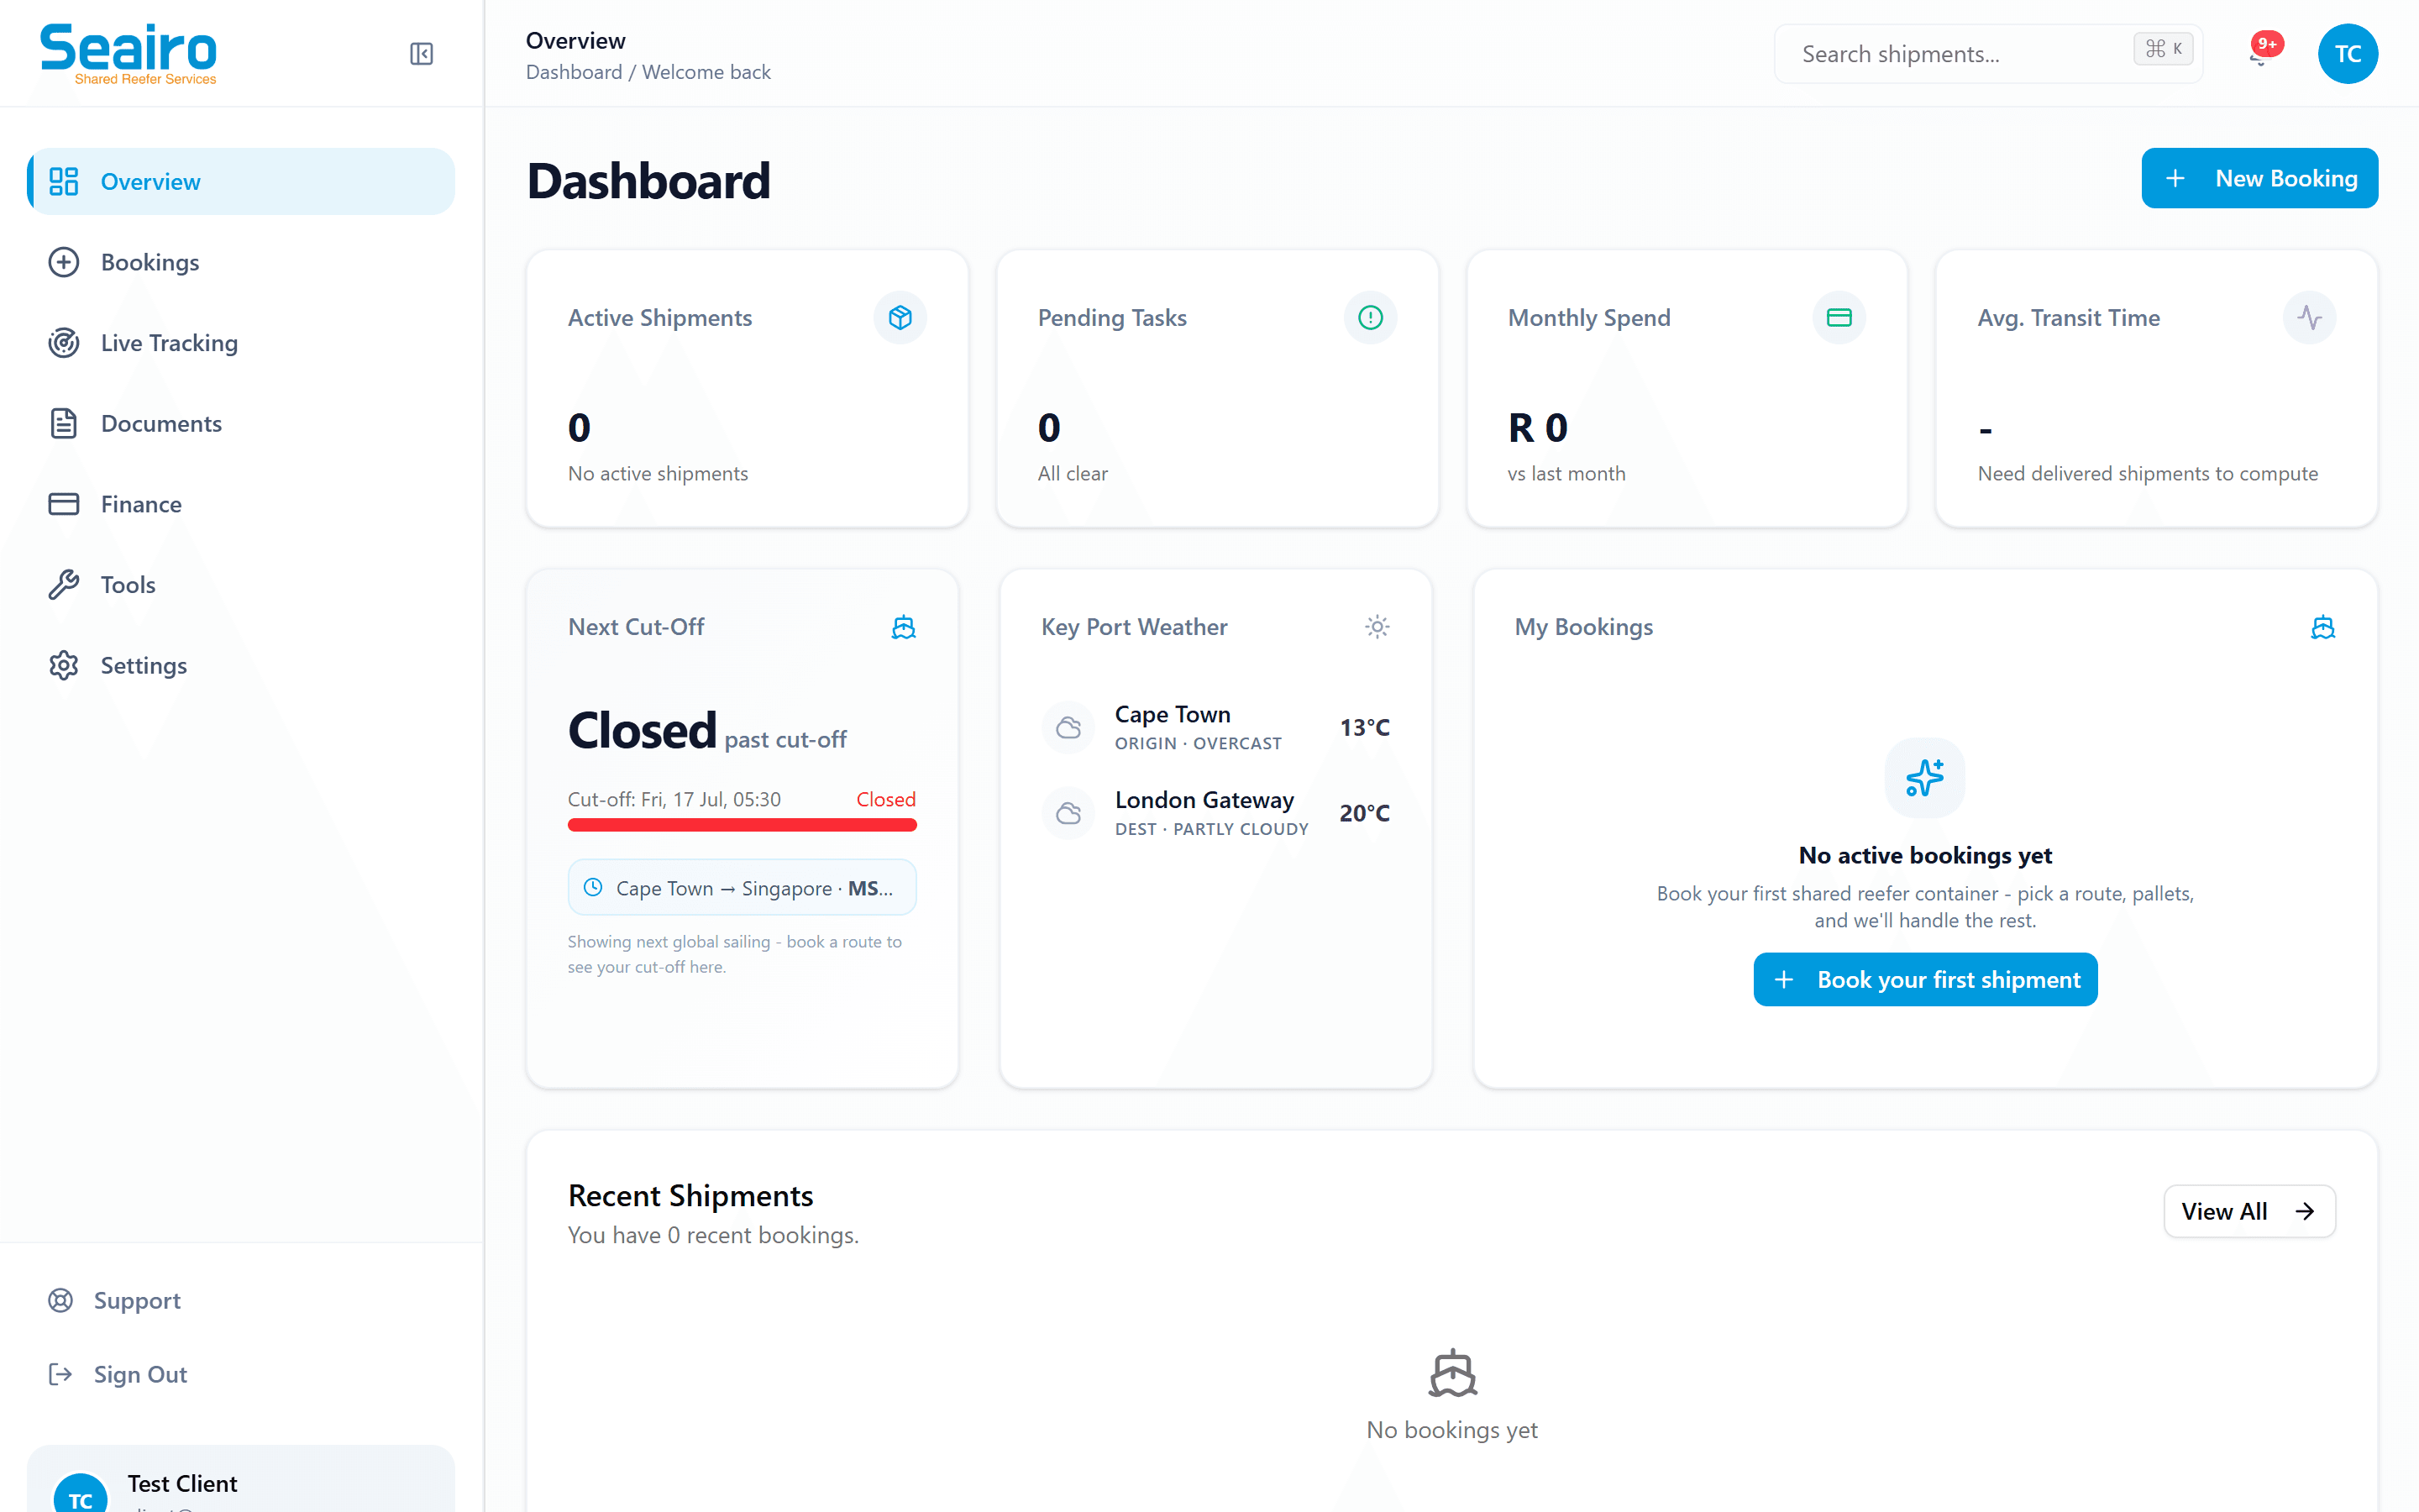Click the Overview grid icon
Viewport: 2419px width, 1512px height.
(64, 181)
